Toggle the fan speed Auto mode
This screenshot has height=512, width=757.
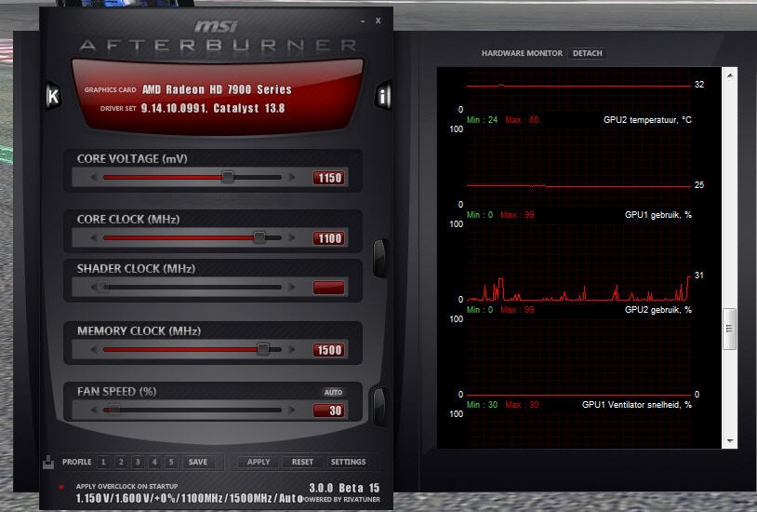[x=333, y=392]
